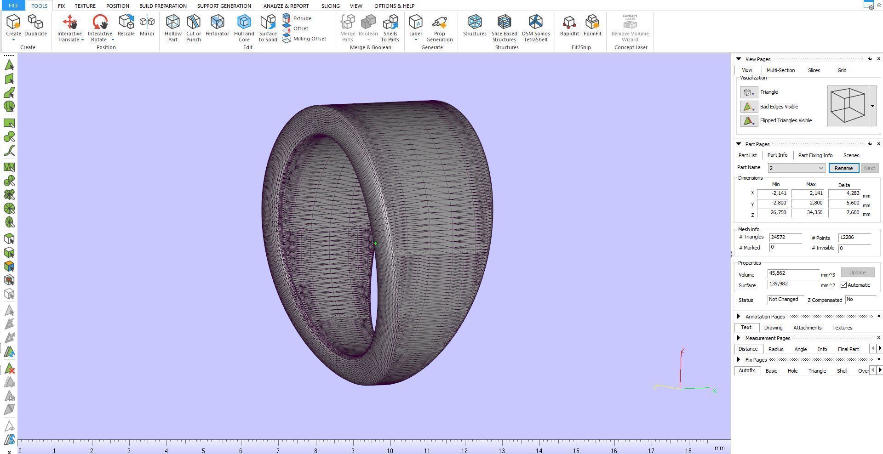Switch to the FIX ribbon tab
The image size is (883, 454).
point(61,6)
